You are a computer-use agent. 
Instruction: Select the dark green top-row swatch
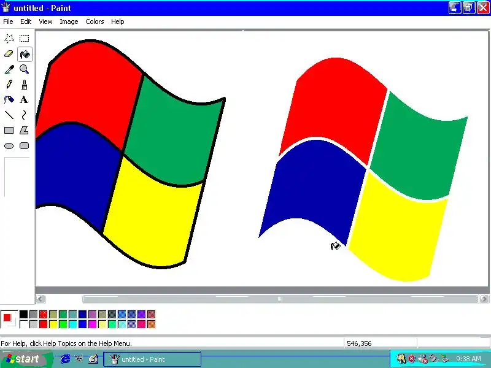tap(63, 314)
